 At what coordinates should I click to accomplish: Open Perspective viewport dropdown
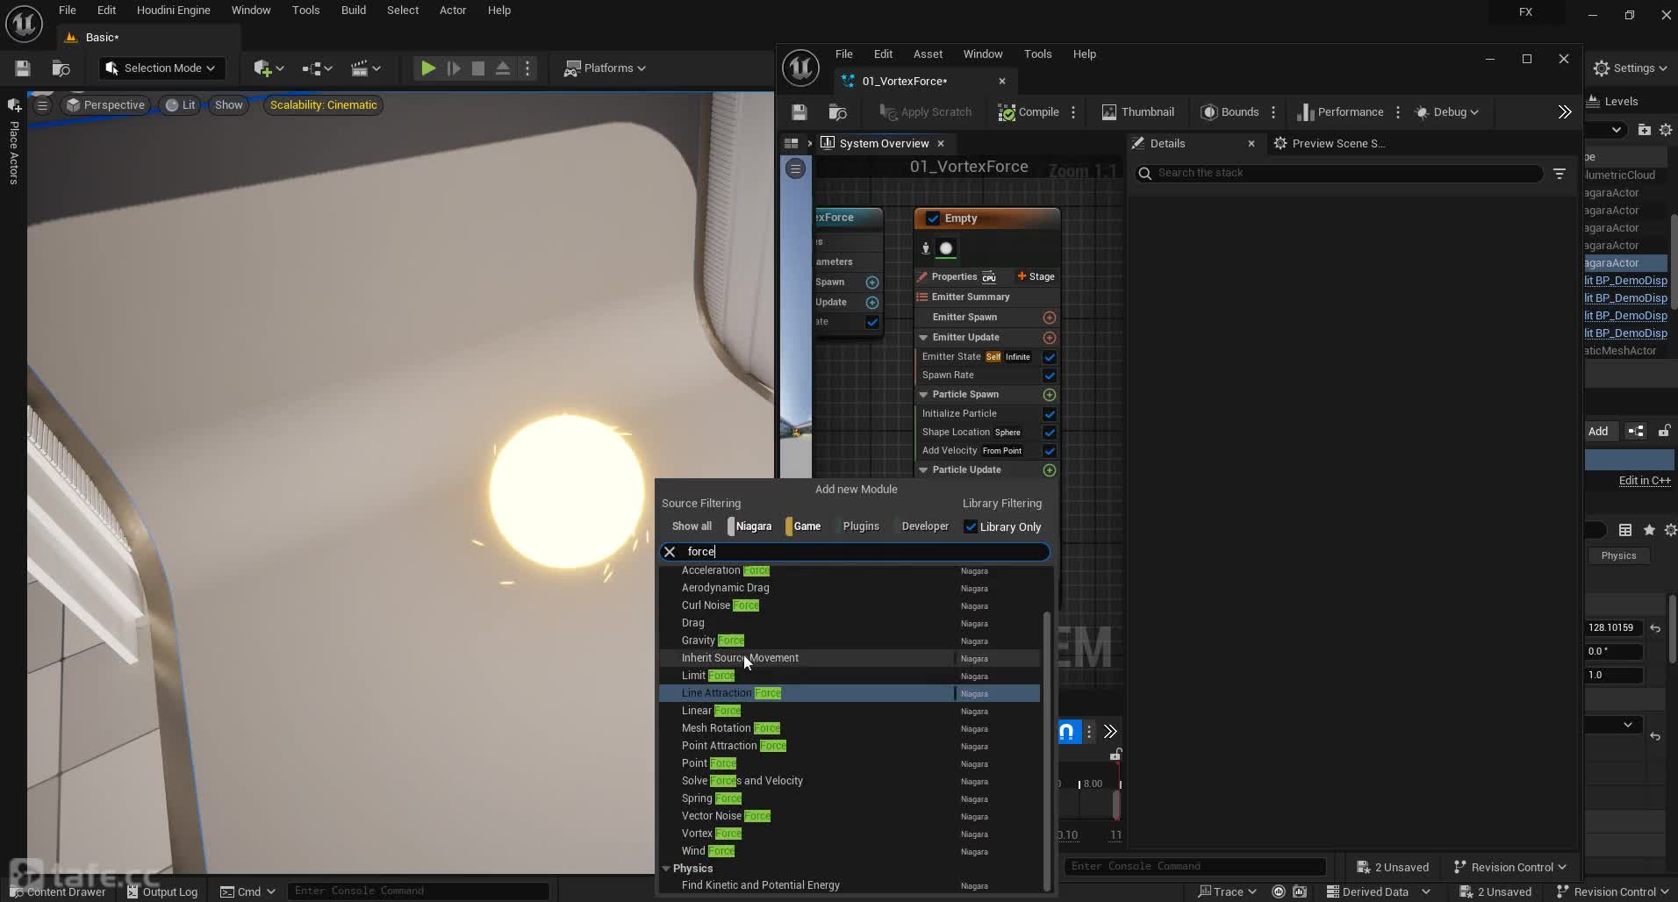click(105, 105)
